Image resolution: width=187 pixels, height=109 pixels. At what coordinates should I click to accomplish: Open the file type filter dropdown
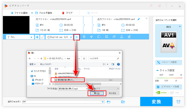[x=105, y=89]
